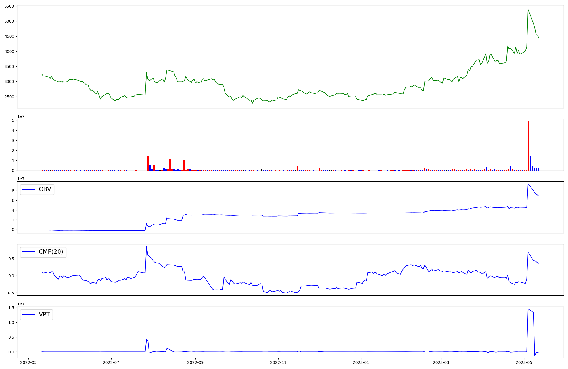568x369 pixels.
Task: Select the 2022-07 x-axis date label
Action: coord(111,362)
